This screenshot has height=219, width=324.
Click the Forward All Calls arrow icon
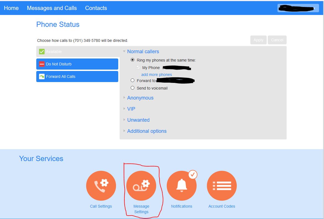(42, 77)
